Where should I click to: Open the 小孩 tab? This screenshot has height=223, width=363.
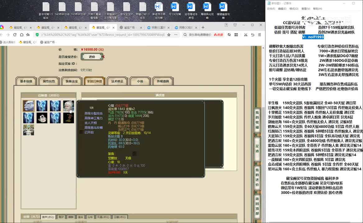click(x=140, y=81)
